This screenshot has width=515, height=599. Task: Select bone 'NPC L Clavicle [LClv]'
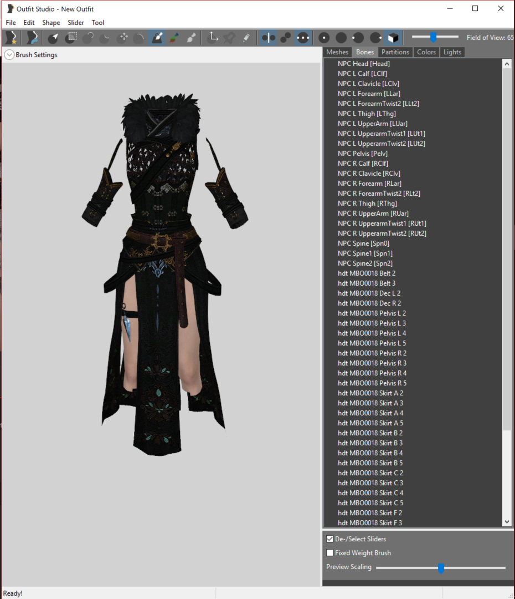pos(368,84)
